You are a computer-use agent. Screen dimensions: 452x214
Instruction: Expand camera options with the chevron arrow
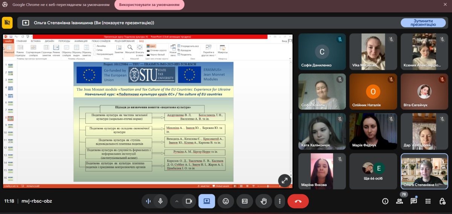pos(176,201)
